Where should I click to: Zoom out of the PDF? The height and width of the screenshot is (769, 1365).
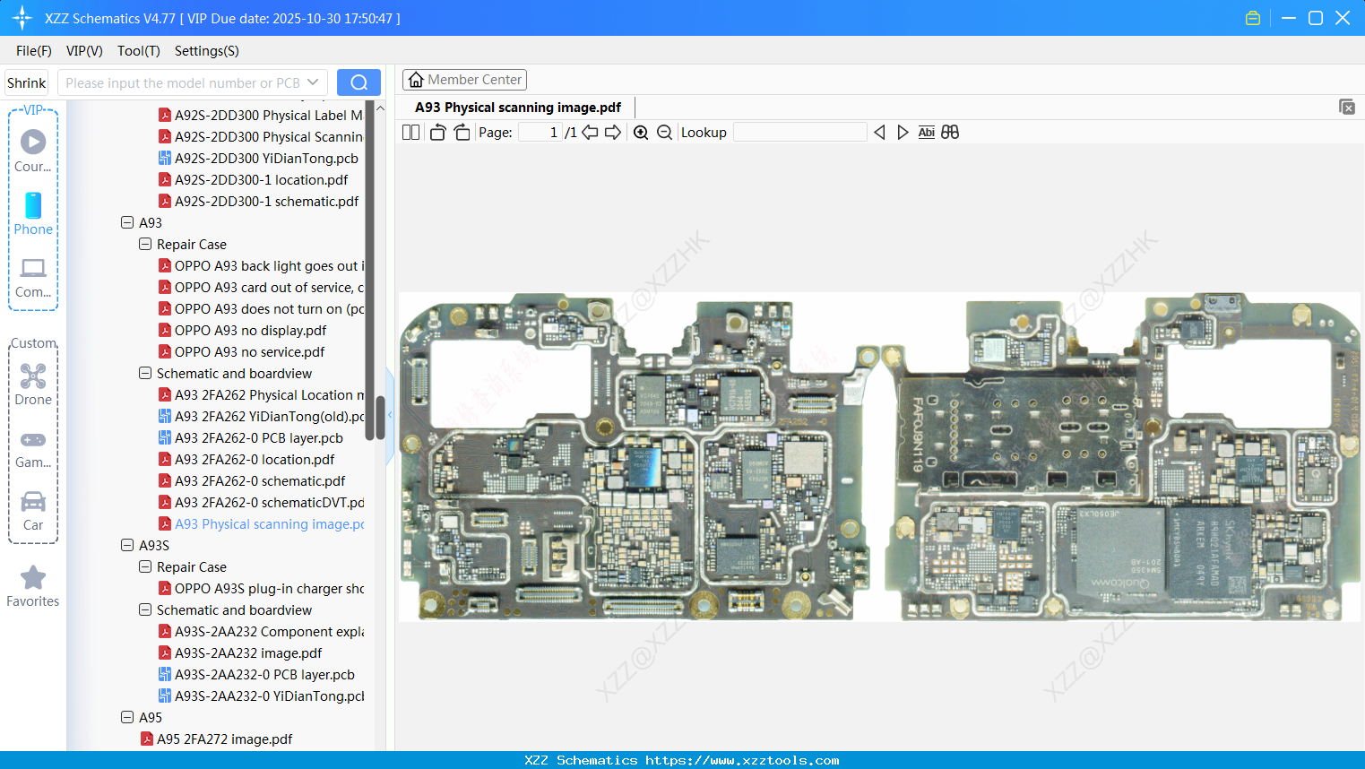(664, 132)
